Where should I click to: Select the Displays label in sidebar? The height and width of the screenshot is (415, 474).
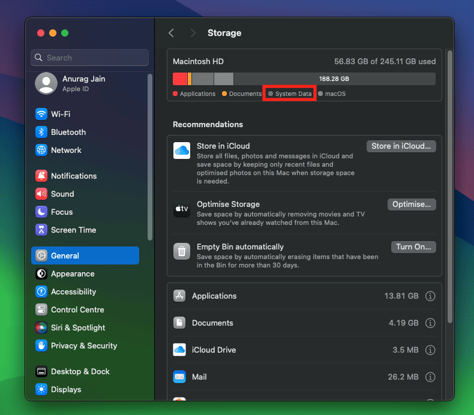(66, 389)
